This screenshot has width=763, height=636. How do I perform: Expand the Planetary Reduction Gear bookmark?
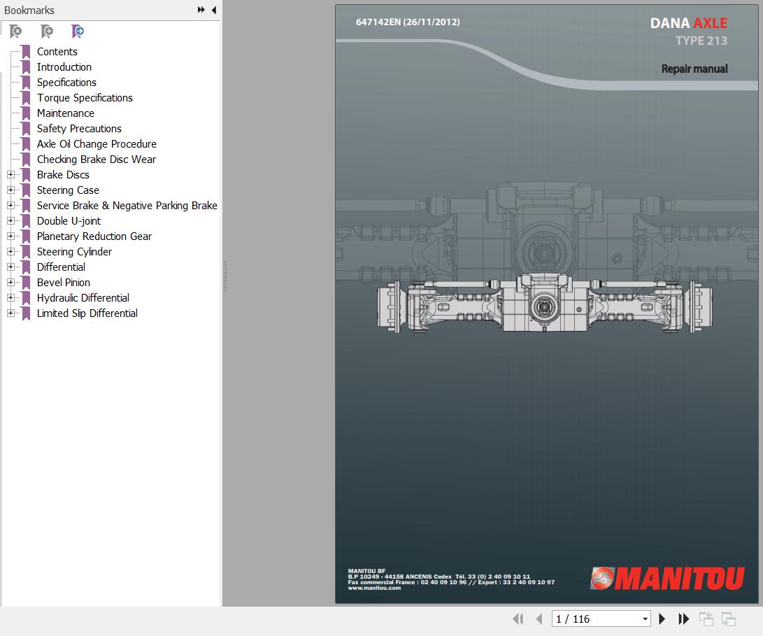point(10,236)
